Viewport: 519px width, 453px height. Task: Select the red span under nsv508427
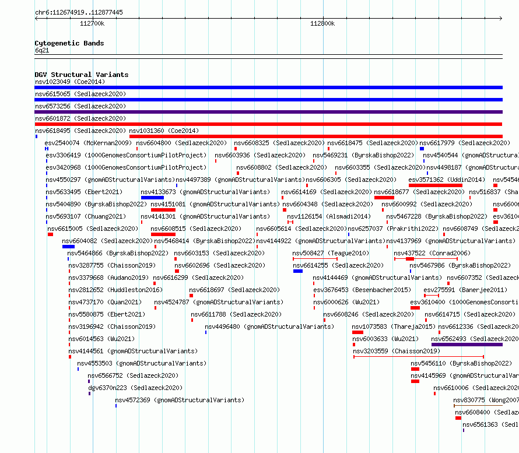coord(315,259)
